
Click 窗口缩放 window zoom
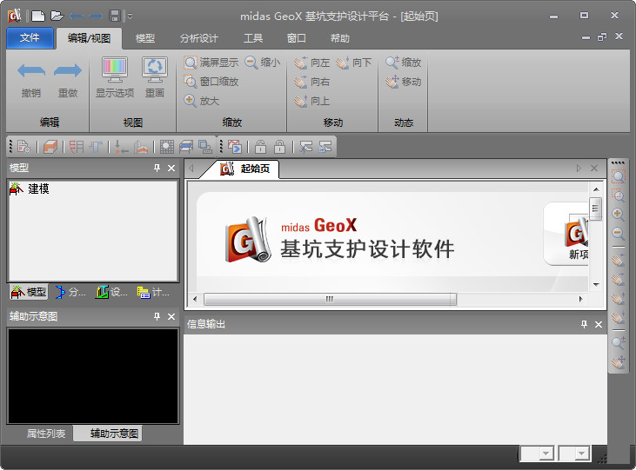211,82
